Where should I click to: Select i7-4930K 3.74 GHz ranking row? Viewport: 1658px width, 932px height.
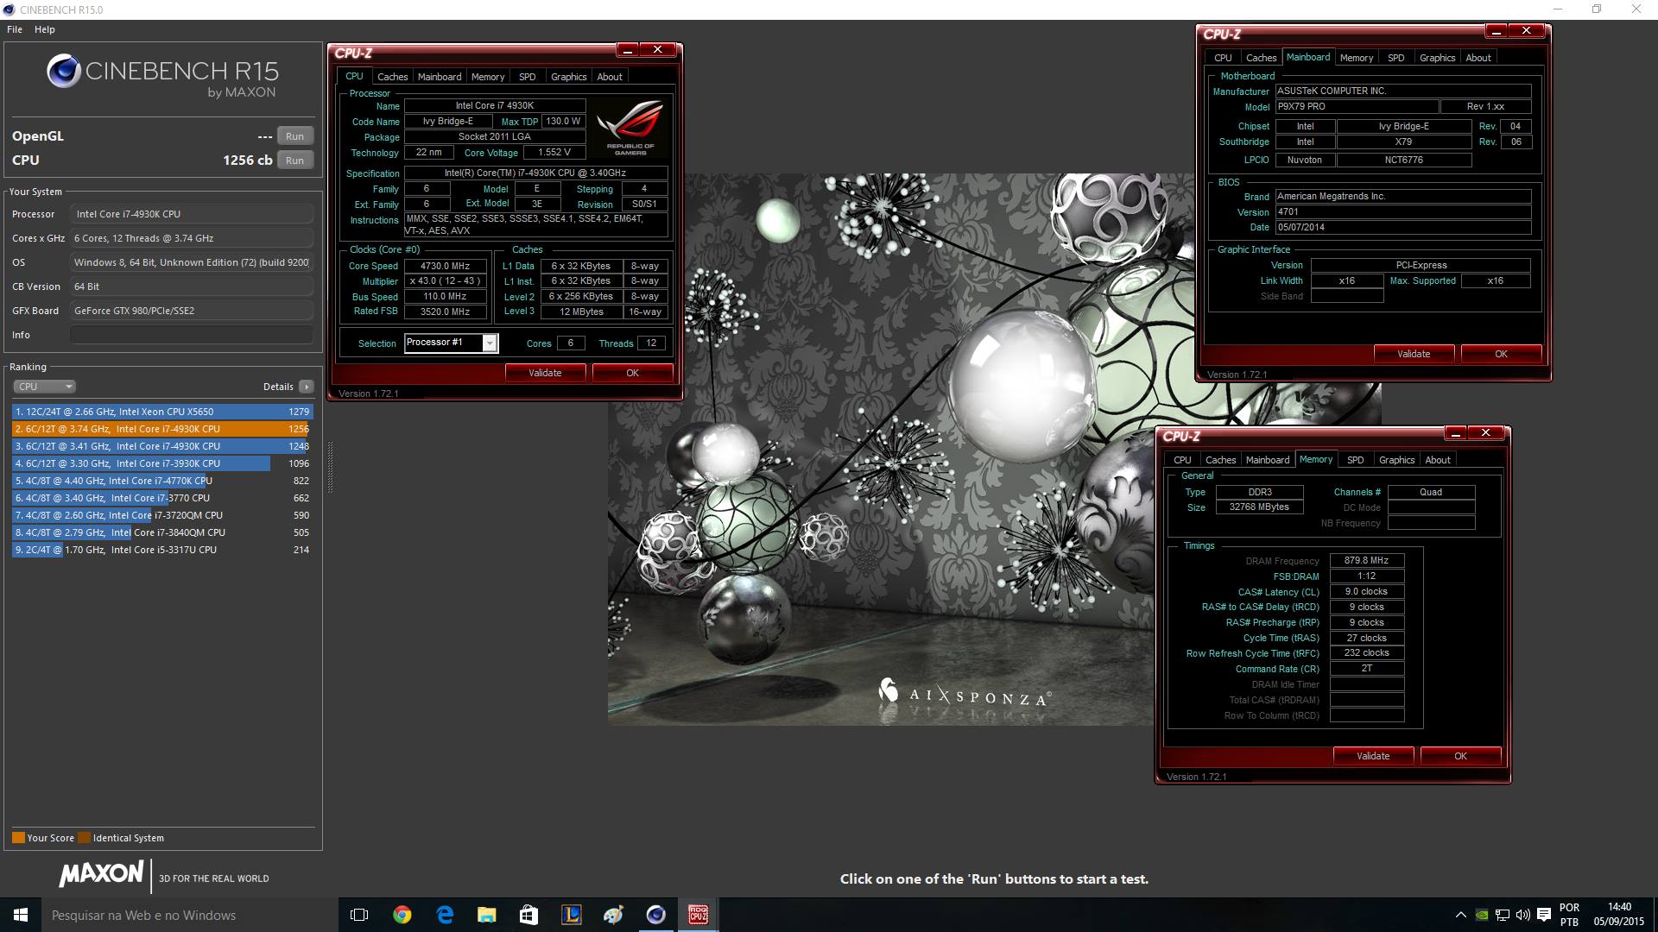(162, 429)
